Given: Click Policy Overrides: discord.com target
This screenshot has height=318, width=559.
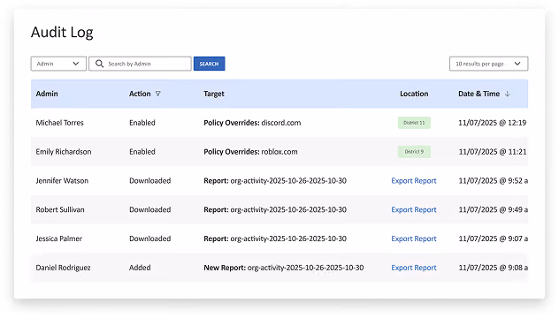Looking at the screenshot, I should (x=252, y=123).
